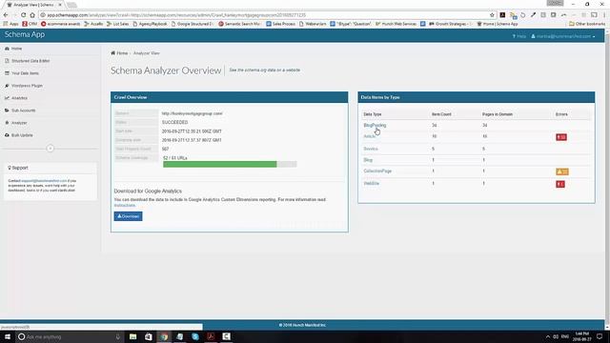Image resolution: width=610 pixels, height=343 pixels.
Task: Click the Schema App logo
Action: 25,34
